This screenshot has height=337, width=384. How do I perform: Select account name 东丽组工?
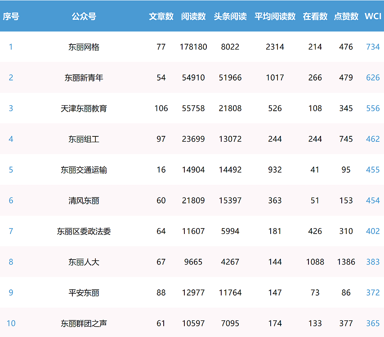(84, 139)
